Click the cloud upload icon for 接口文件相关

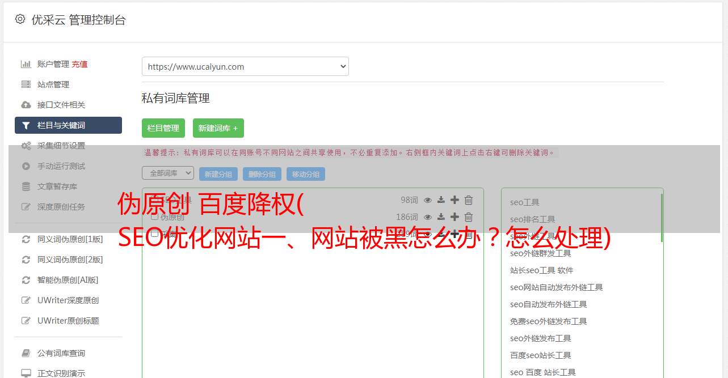pyautogui.click(x=26, y=105)
